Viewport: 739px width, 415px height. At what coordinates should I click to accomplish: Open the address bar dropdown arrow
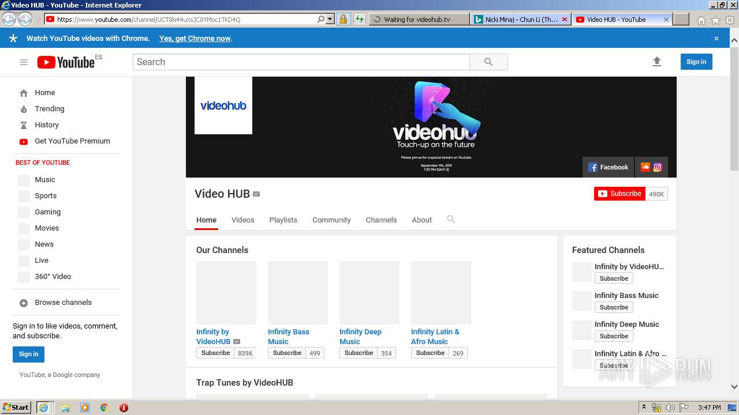coord(330,19)
